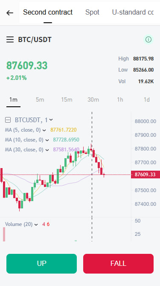Expand the BTCUSDT symbol chevron
160x286 pixels.
click(x=51, y=120)
